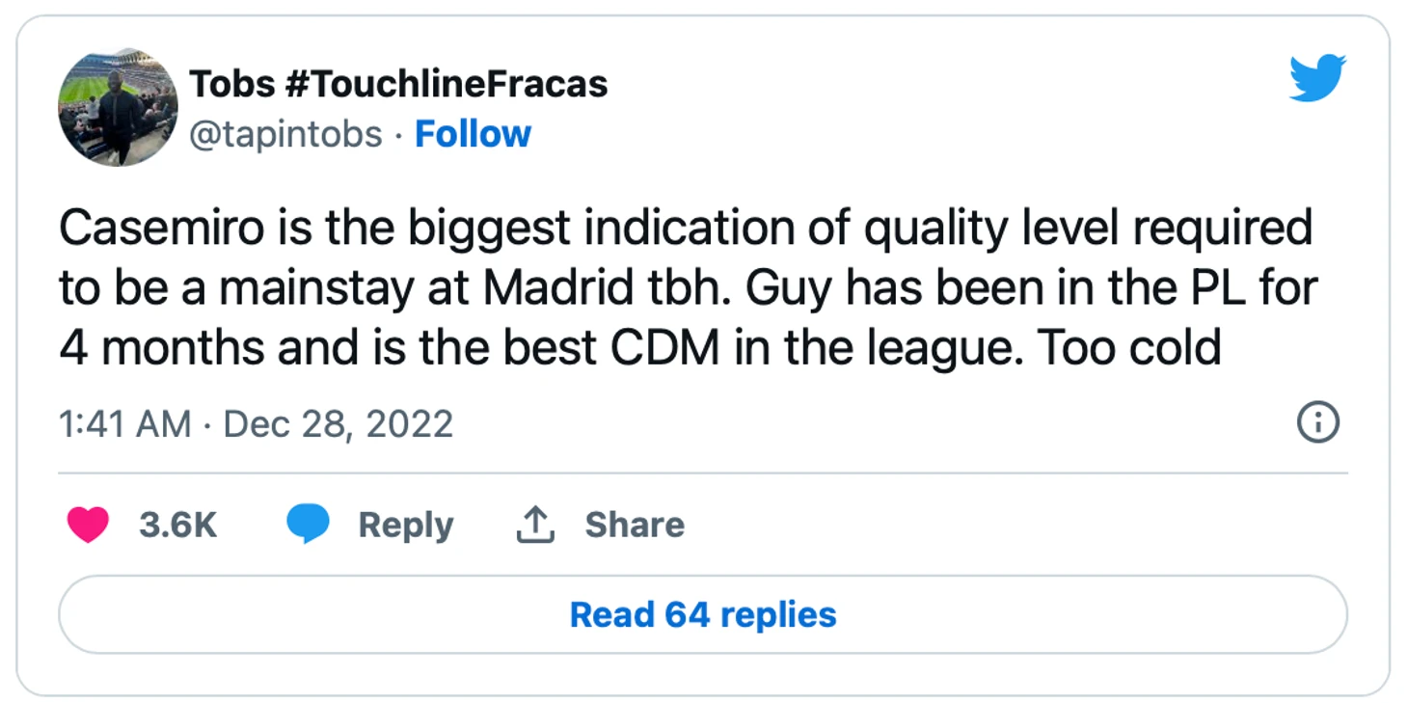
Task: Like the tweet with the heart icon
Action: [x=88, y=525]
